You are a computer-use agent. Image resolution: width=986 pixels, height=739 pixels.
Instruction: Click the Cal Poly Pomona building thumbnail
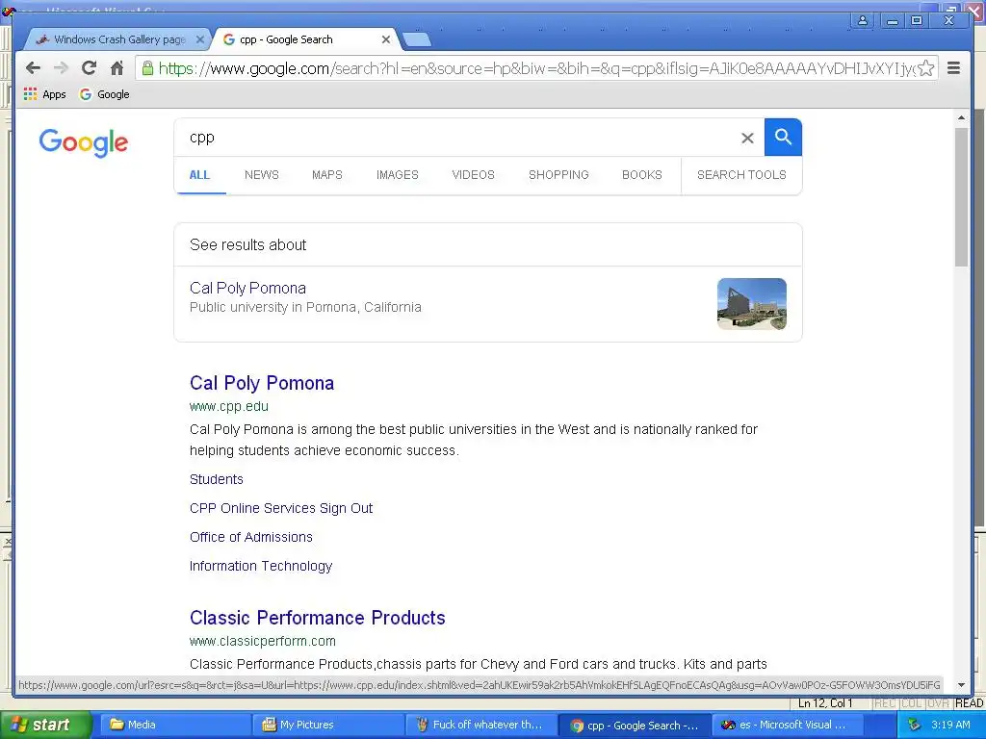(751, 304)
